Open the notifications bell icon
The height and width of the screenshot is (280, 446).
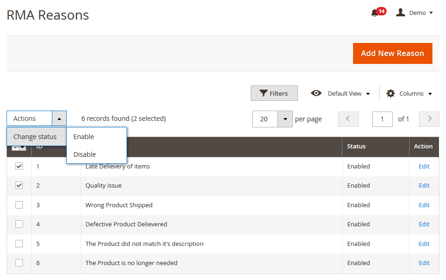coord(375,13)
